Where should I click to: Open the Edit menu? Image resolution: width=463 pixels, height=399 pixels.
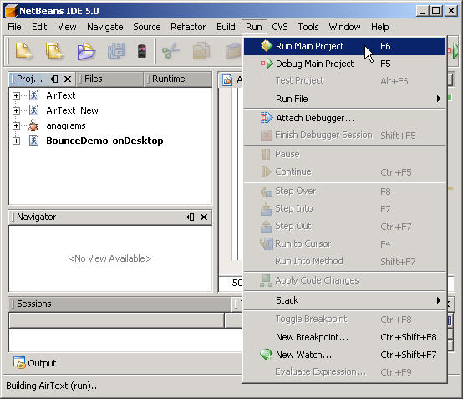[39, 27]
